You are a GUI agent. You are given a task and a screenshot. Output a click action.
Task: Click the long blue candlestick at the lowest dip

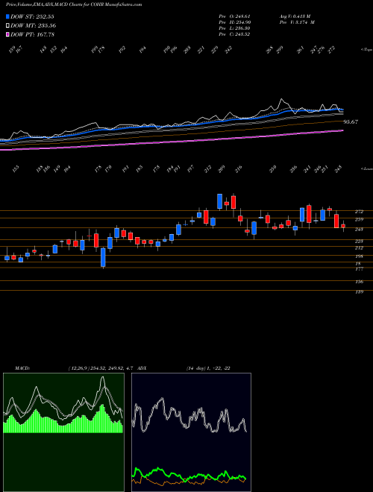(x=103, y=257)
